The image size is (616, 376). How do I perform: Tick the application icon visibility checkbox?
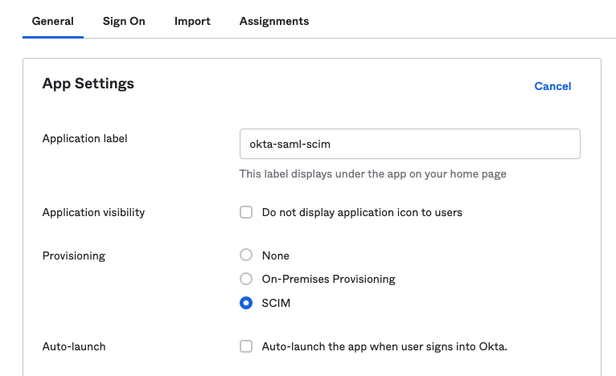click(x=246, y=212)
